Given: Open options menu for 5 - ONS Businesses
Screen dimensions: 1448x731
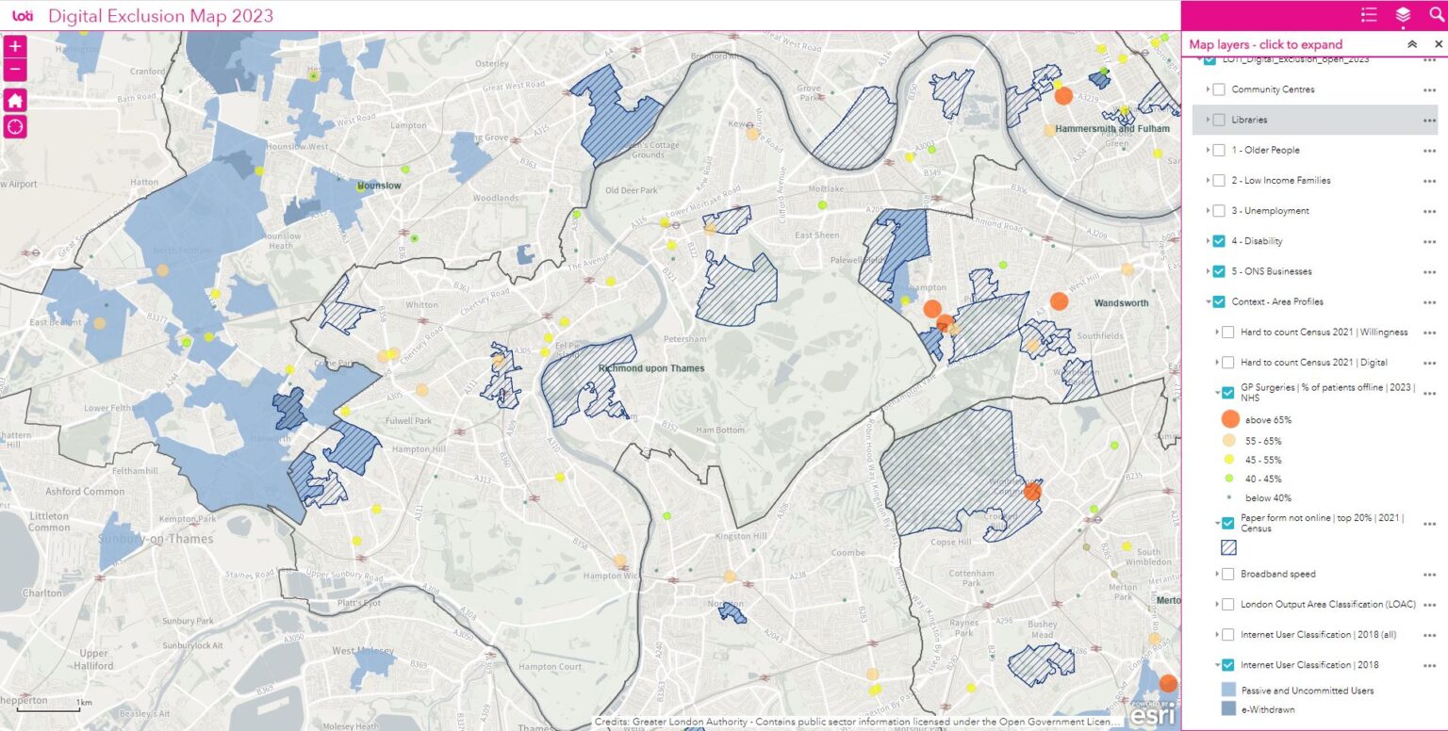Looking at the screenshot, I should pyautogui.click(x=1429, y=272).
